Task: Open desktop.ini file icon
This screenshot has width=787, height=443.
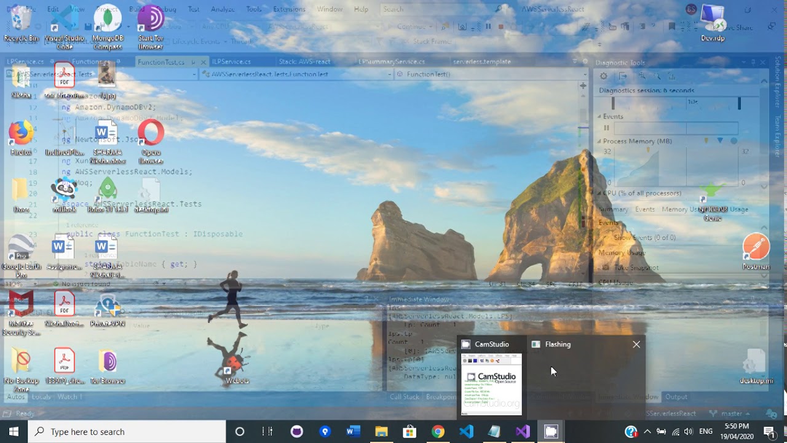Action: tap(756, 367)
